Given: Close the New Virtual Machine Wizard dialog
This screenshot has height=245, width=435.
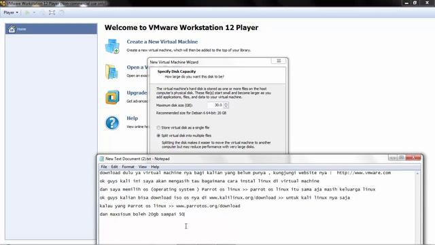Looking at the screenshot, I should pos(279,61).
